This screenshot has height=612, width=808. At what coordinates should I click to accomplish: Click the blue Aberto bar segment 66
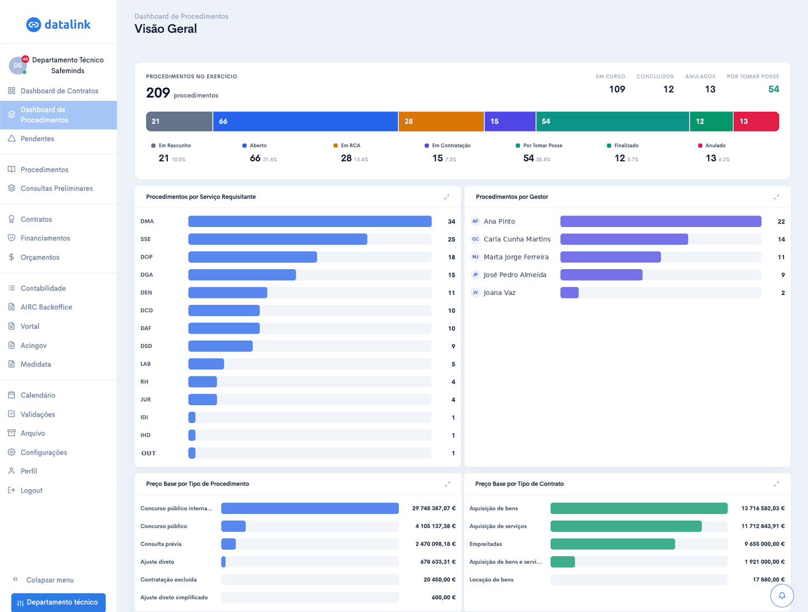(305, 122)
